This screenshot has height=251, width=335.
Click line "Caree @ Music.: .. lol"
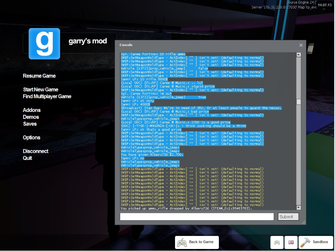pyautogui.click(x=162, y=83)
